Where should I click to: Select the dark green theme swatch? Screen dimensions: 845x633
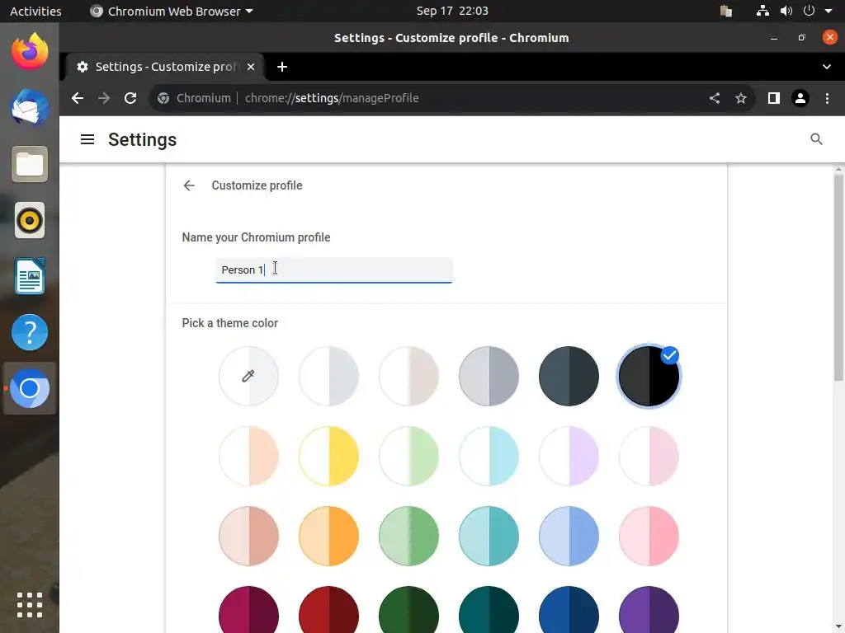click(x=408, y=609)
